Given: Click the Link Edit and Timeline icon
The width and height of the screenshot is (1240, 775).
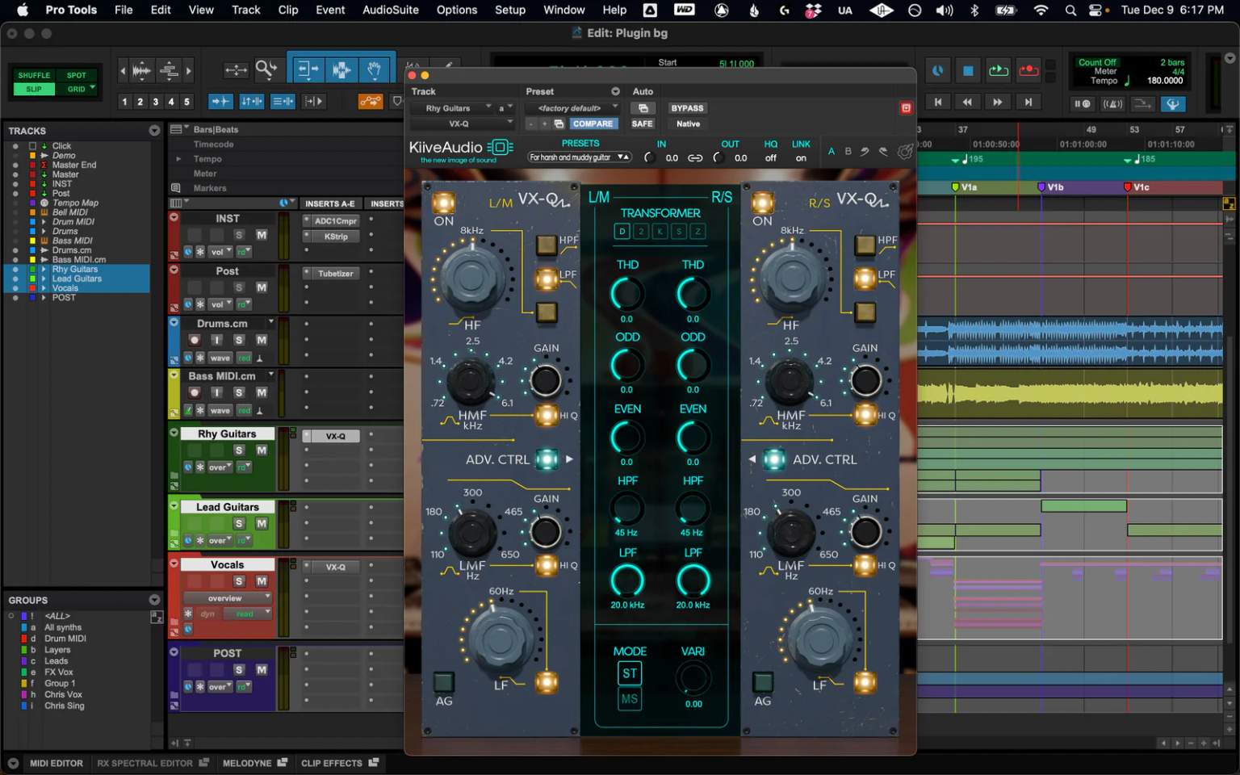Looking at the screenshot, I should [x=251, y=101].
